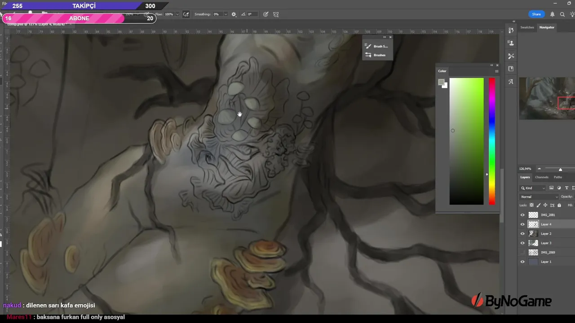Image resolution: width=575 pixels, height=323 pixels.
Task: Click the blue Share button
Action: pyautogui.click(x=536, y=14)
